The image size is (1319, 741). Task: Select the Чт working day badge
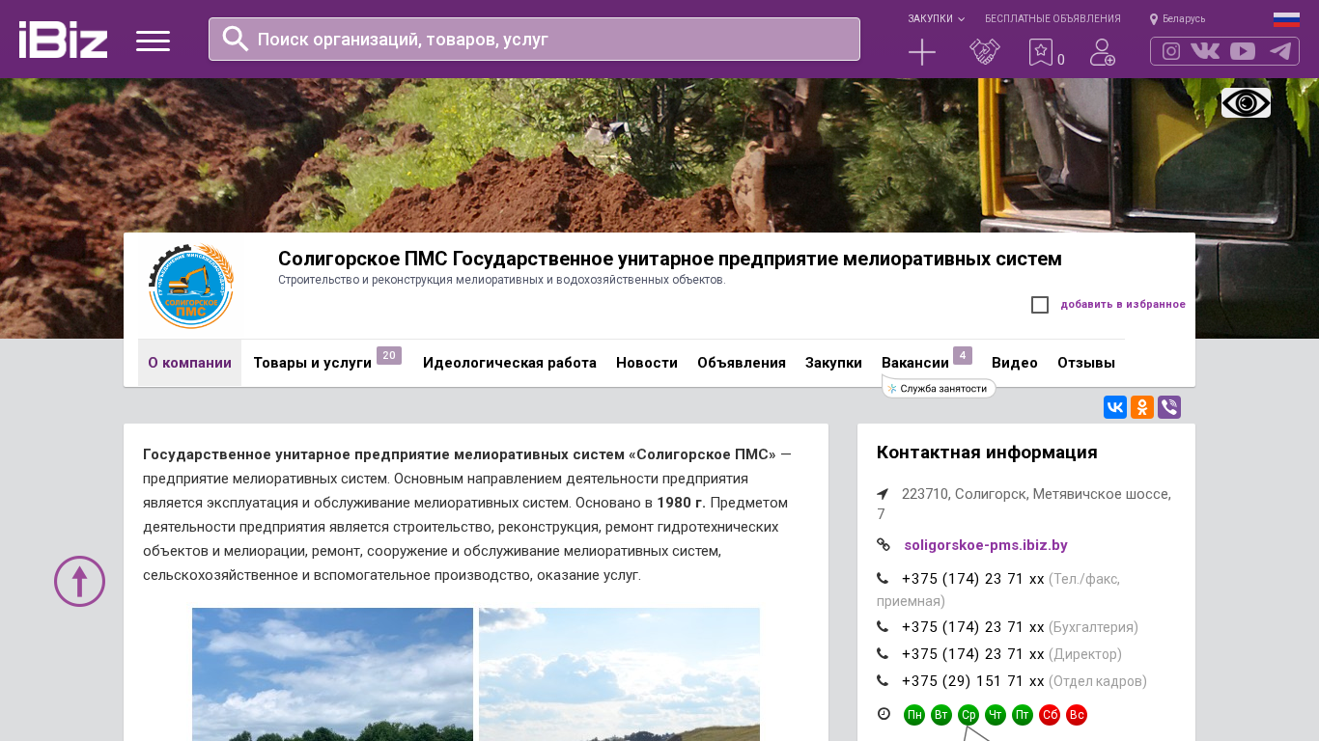996,715
